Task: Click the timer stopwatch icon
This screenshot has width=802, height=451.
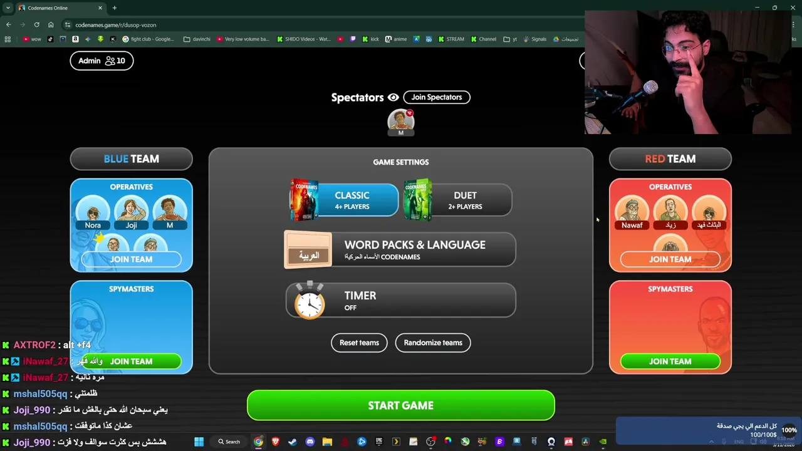Action: tap(310, 301)
